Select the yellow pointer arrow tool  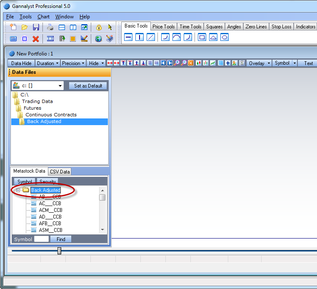[110, 27]
